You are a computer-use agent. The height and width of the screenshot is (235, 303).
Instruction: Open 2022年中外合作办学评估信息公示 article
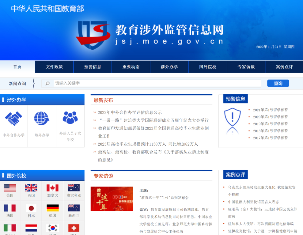(x=130, y=112)
